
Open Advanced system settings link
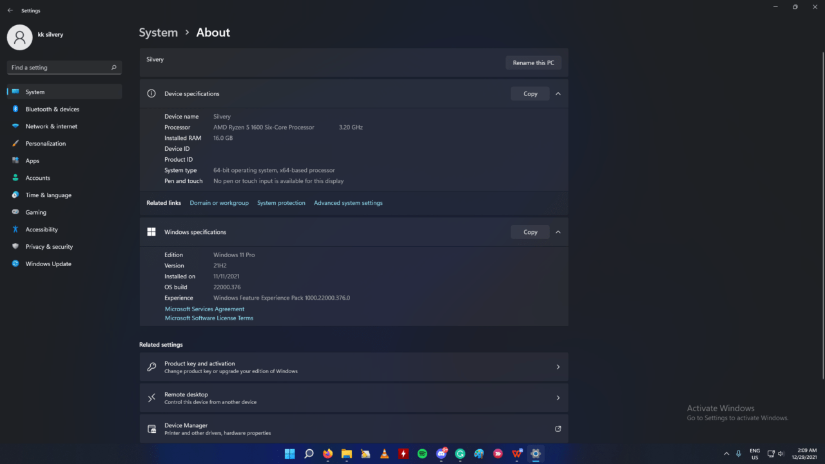tap(348, 203)
